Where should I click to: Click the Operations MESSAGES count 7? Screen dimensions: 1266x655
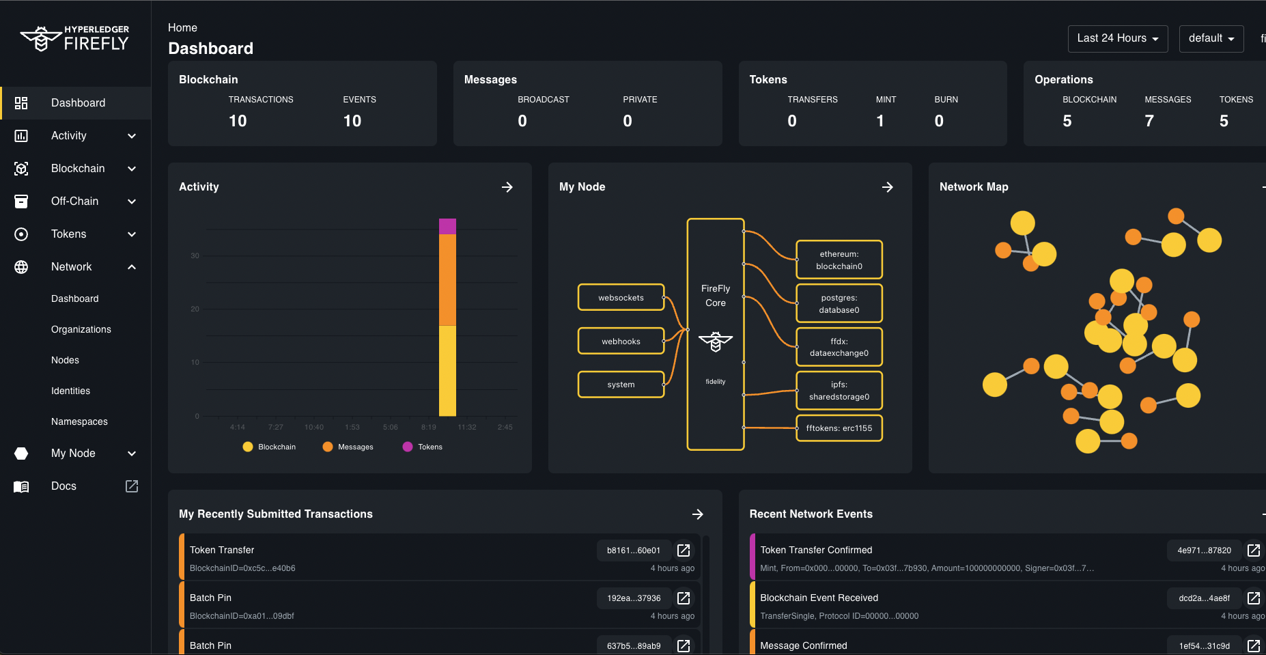(x=1149, y=121)
